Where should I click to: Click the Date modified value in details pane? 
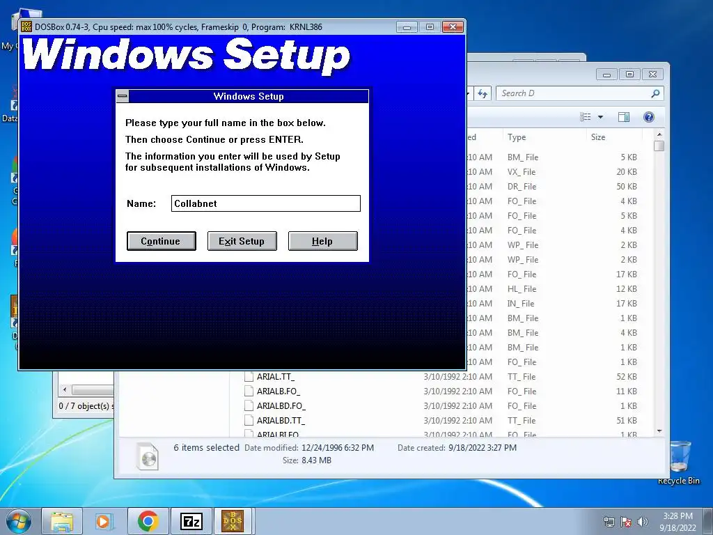click(338, 448)
